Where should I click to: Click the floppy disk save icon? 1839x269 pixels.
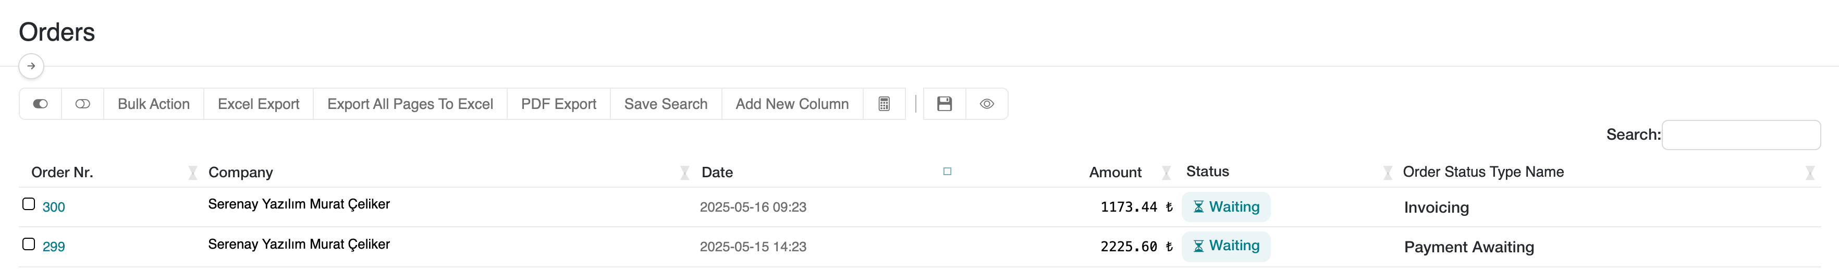(944, 104)
